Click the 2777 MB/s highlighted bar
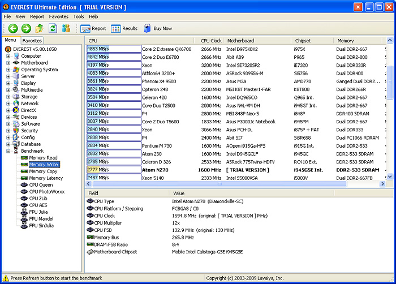Image resolution: width=396 pixels, height=284 pixels. pos(114,170)
